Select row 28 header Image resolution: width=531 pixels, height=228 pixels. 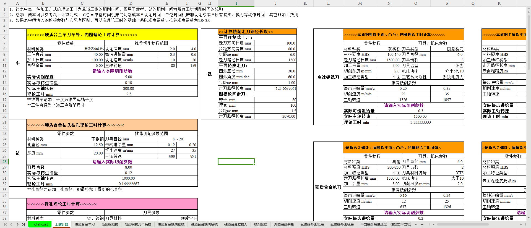coord(4,162)
